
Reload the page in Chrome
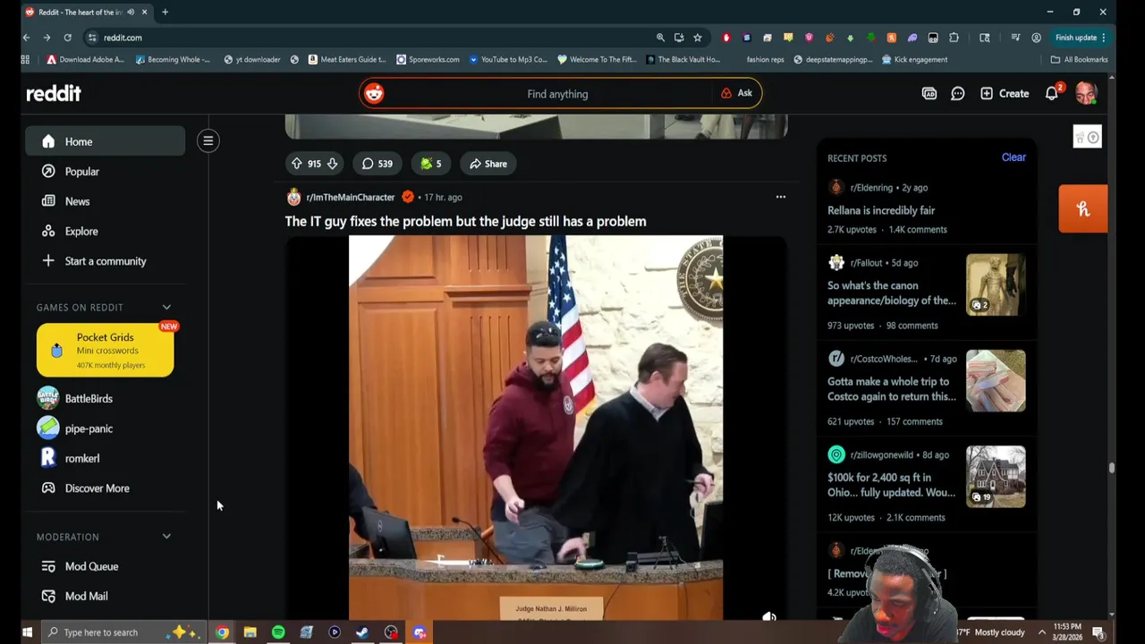(x=67, y=38)
